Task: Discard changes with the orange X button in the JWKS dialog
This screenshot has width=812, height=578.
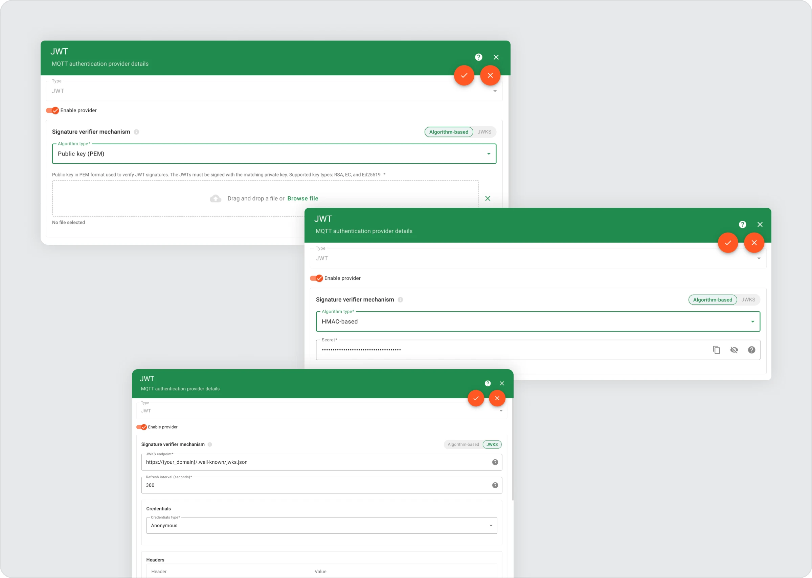Action: click(x=497, y=398)
